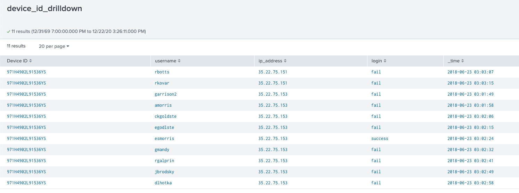Sort by ip_address column header

point(273,61)
